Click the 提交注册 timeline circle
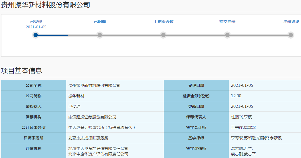 227,35
